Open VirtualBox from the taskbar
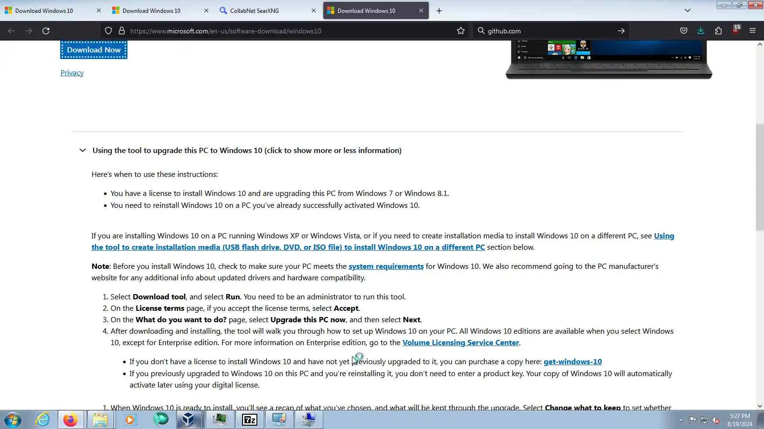 coord(189,419)
